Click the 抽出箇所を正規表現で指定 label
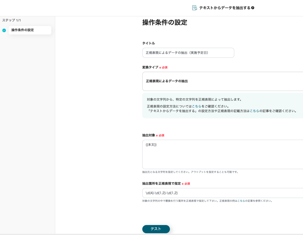 161,184
